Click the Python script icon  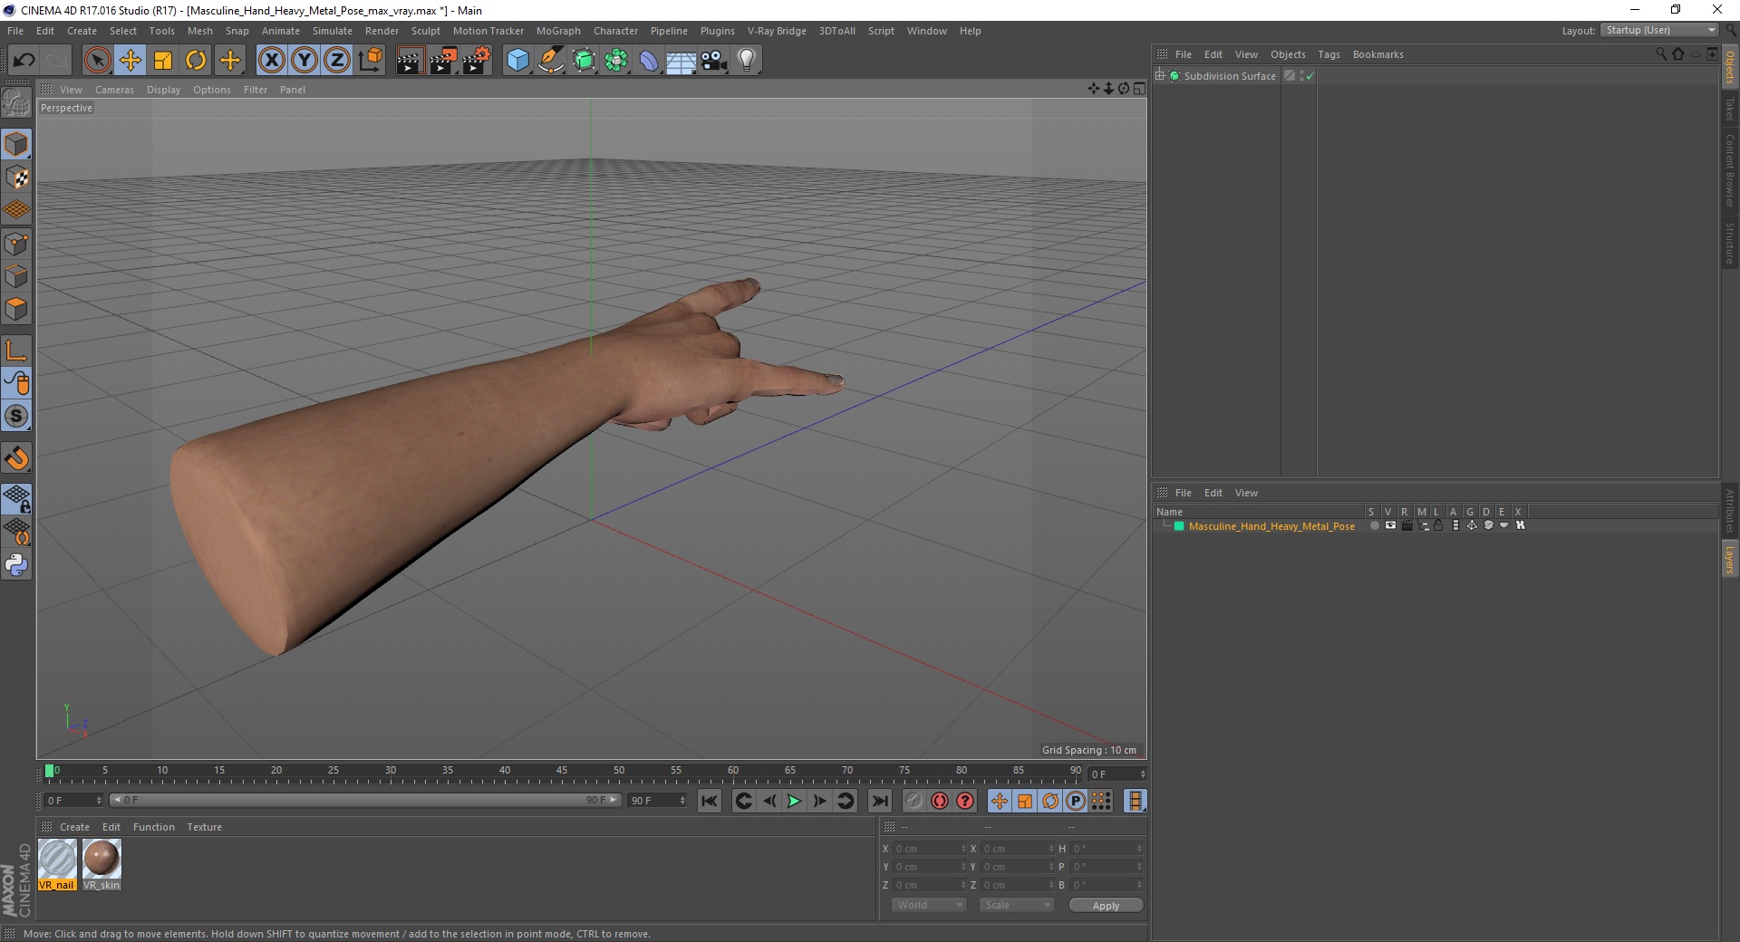tap(16, 565)
